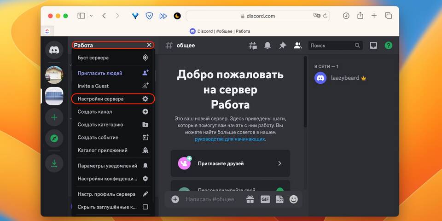Image resolution: width=442 pixels, height=221 pixels.
Task: Toggle Скрыть заглушённые каналы checkbox
Action: (x=145, y=207)
